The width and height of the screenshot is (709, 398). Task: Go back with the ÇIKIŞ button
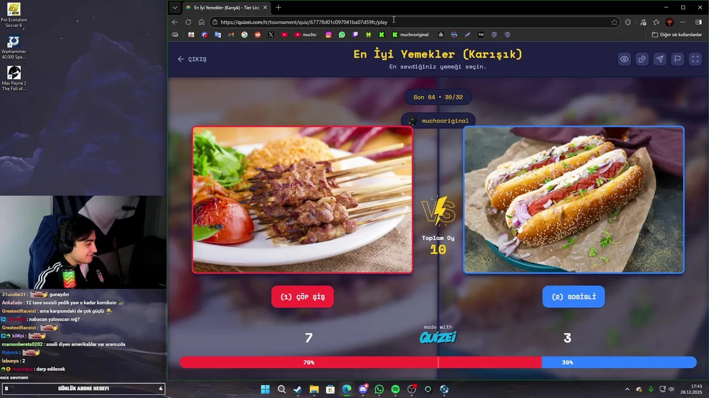click(x=192, y=59)
